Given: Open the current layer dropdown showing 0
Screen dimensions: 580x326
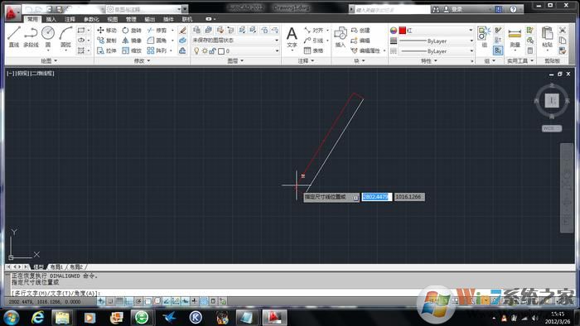Looking at the screenshot, I should pos(235,50).
